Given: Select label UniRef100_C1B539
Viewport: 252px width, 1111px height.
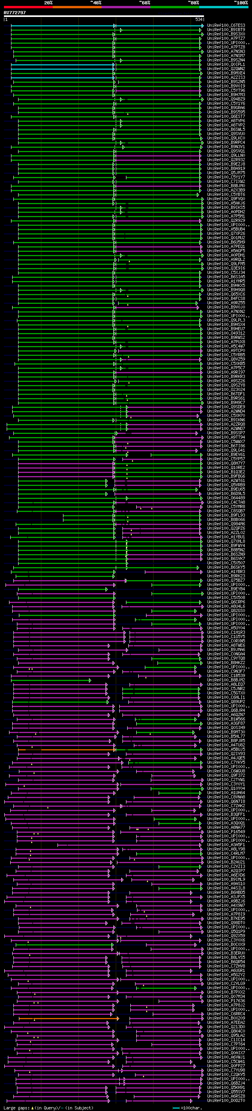Looking at the screenshot, I should (x=226, y=676).
